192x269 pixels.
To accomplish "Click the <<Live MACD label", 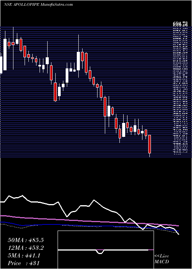I will pyautogui.click(x=162, y=259).
